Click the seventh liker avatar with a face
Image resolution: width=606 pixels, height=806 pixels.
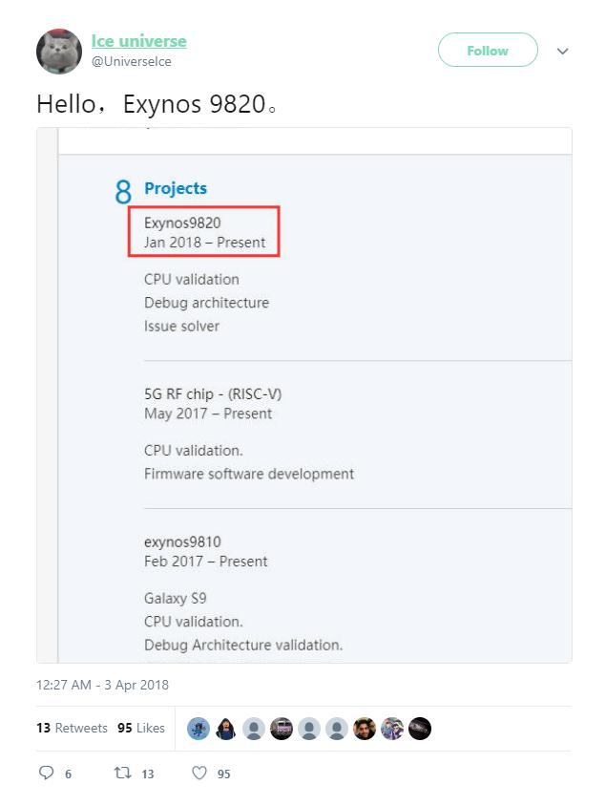click(x=365, y=729)
